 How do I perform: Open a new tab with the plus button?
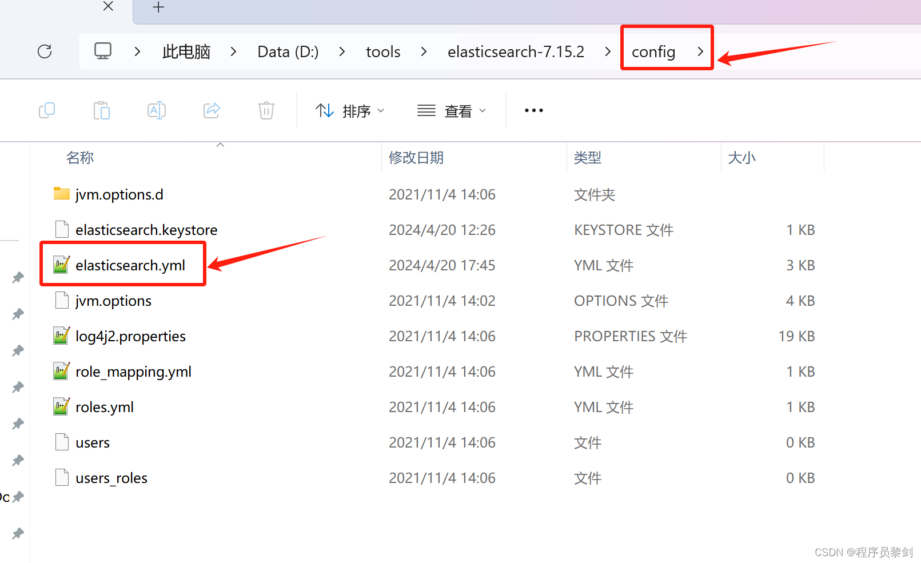point(158,7)
